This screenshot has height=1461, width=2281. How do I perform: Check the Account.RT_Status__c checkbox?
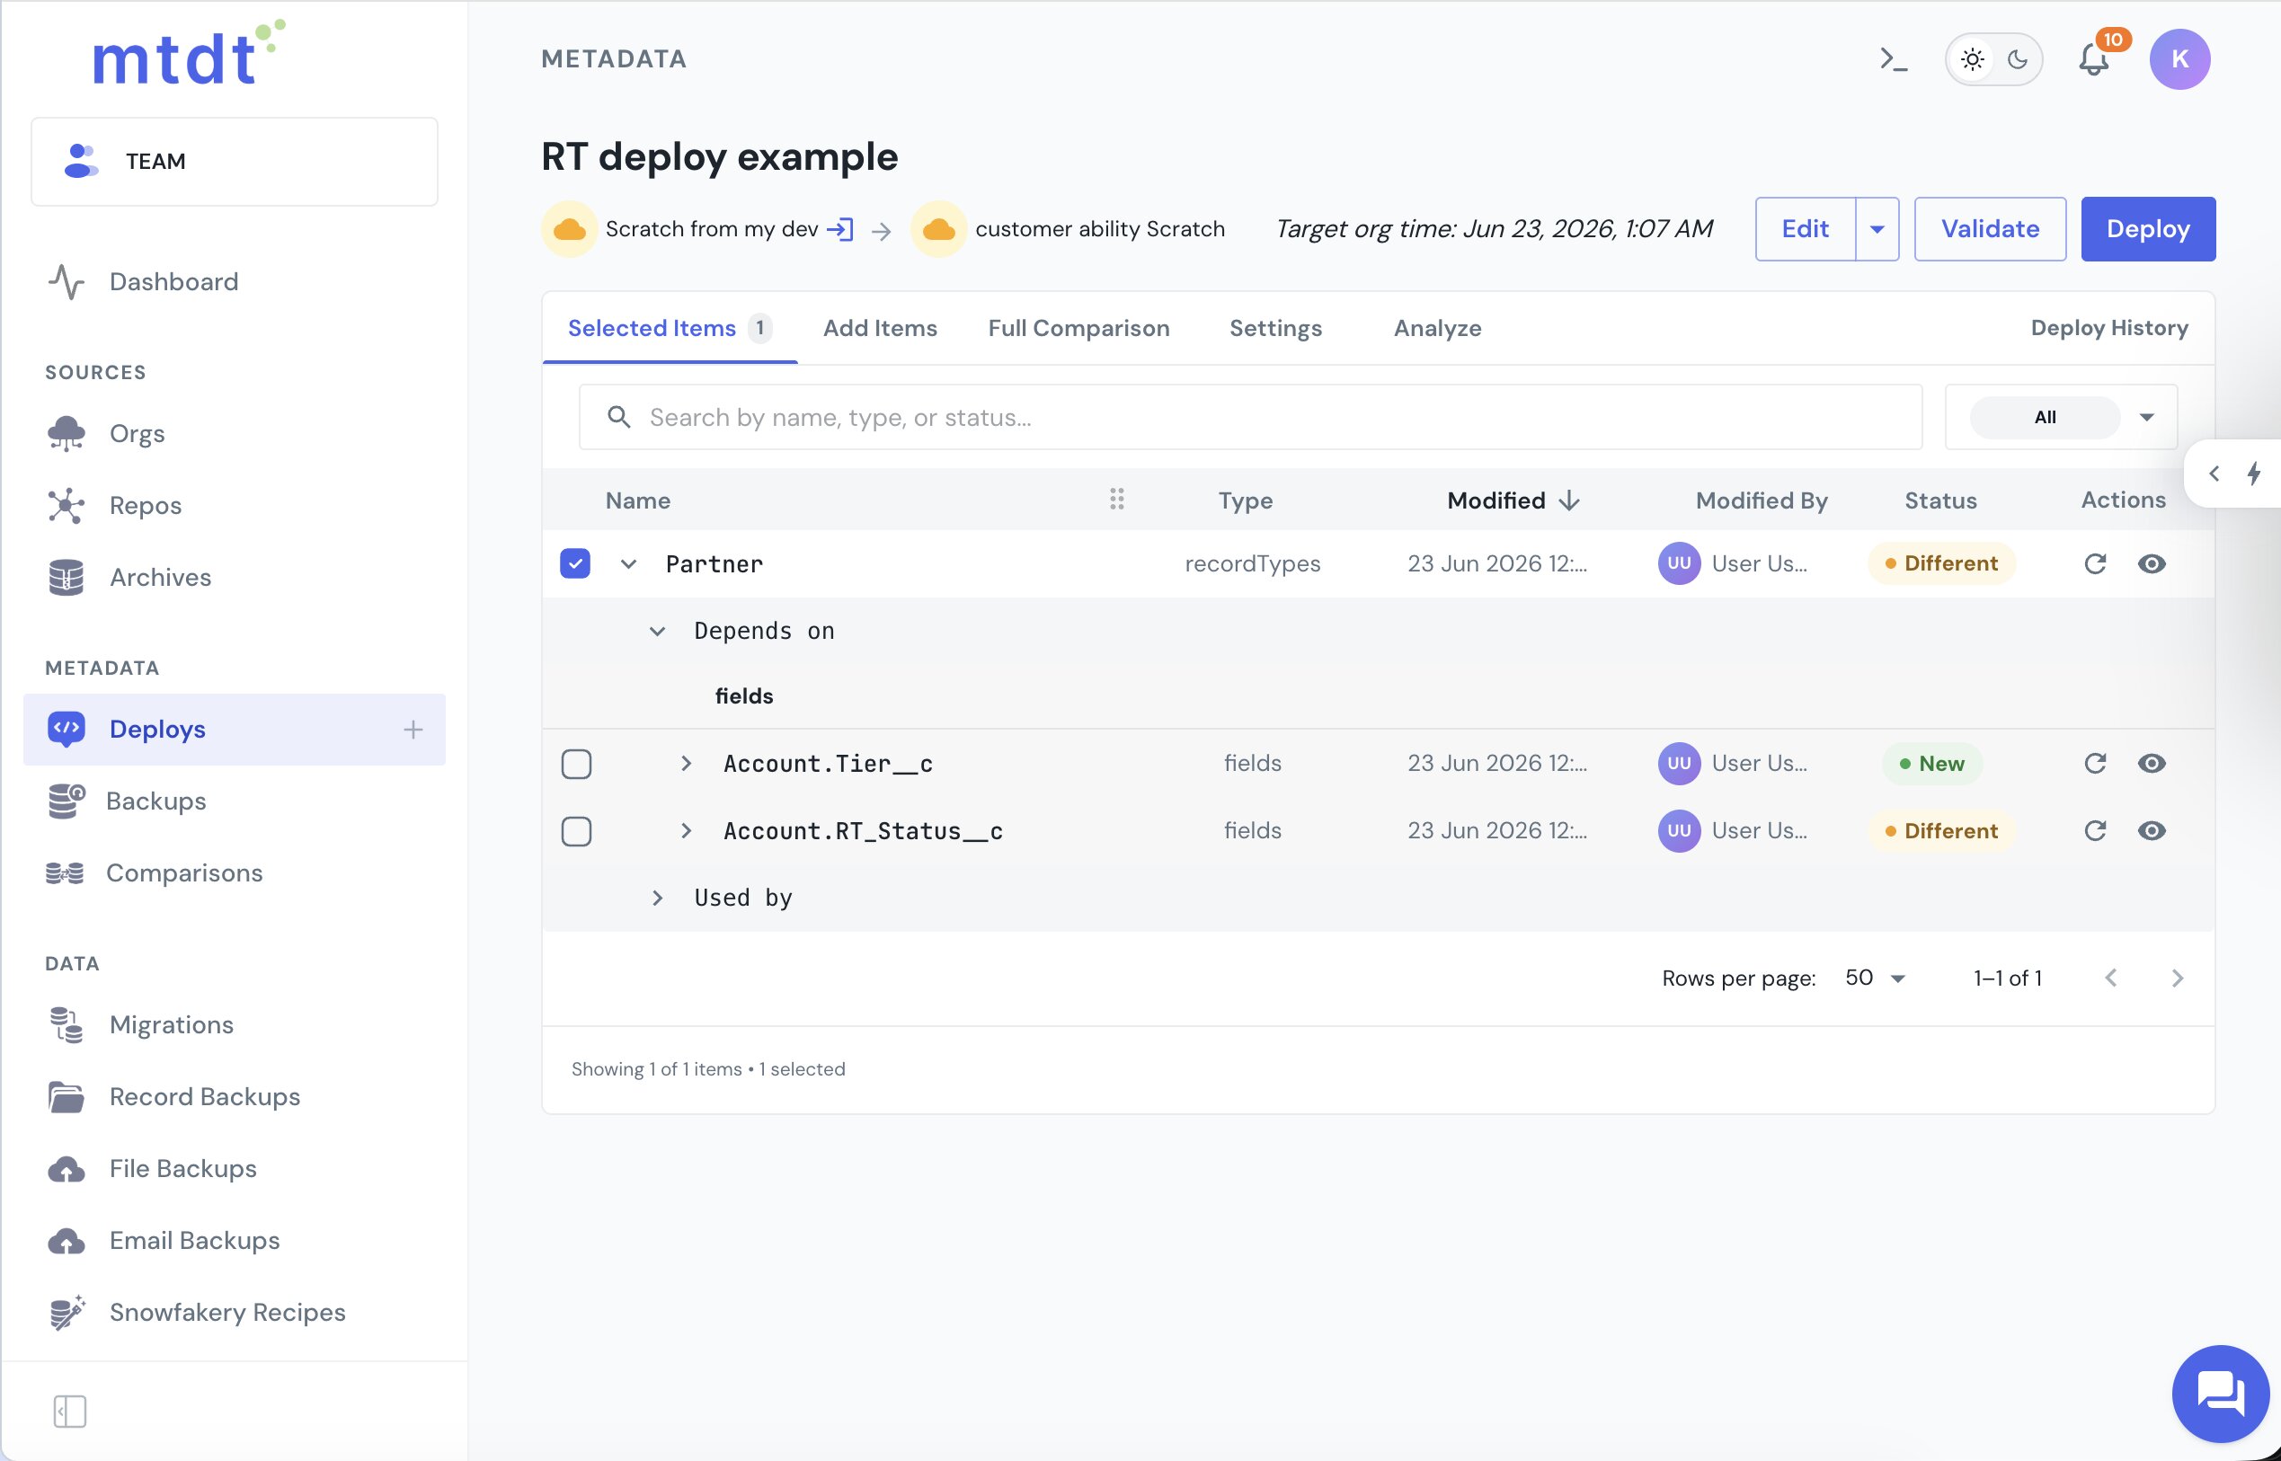coord(576,831)
